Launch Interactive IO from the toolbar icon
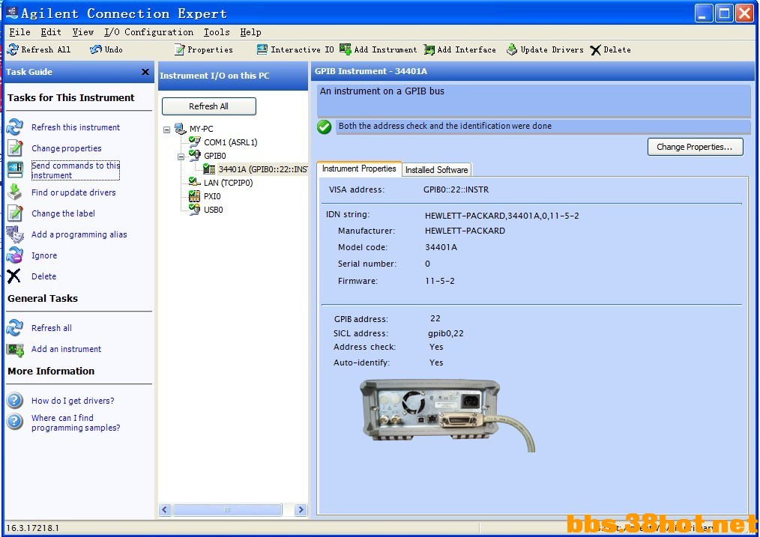Viewport: 760px width, 537px height. (x=262, y=49)
